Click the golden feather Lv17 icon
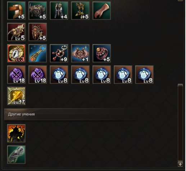 16,96
